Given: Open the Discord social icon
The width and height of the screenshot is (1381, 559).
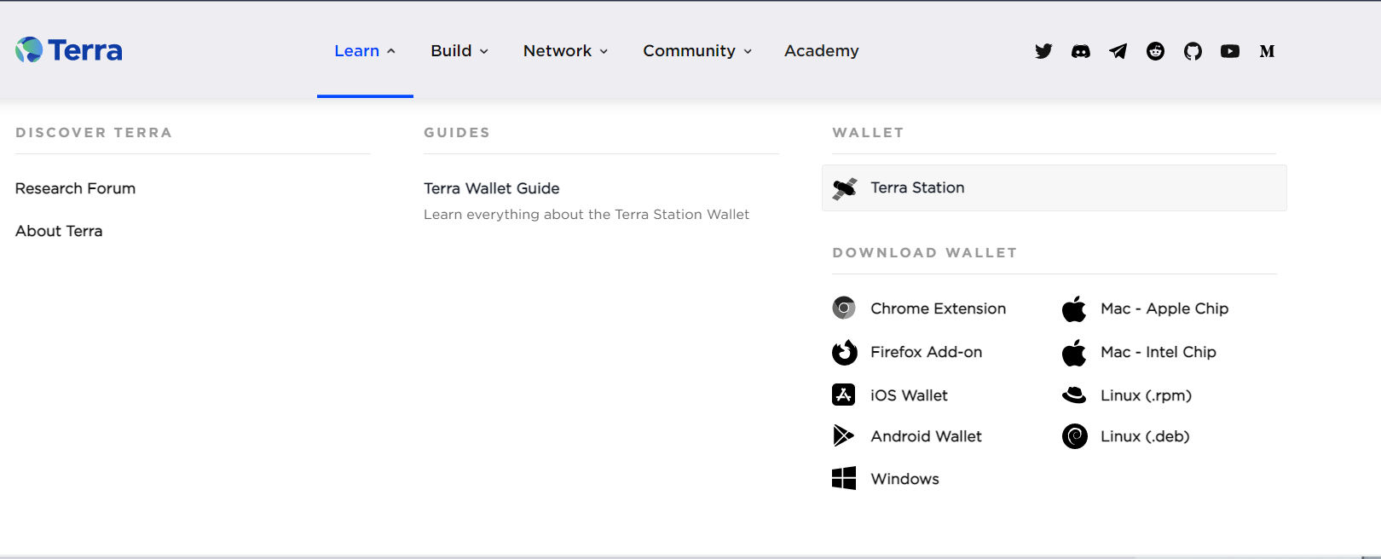Looking at the screenshot, I should pos(1081,51).
